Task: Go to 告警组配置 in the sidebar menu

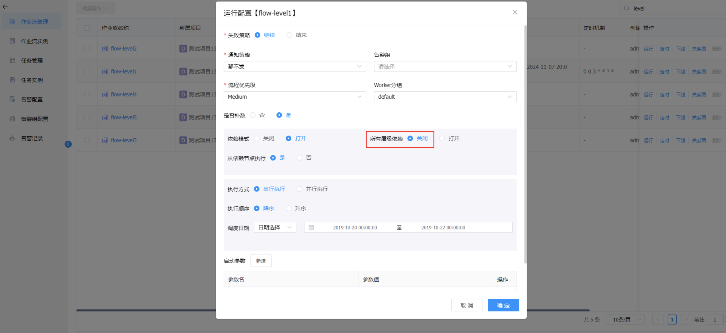Action: [x=34, y=119]
